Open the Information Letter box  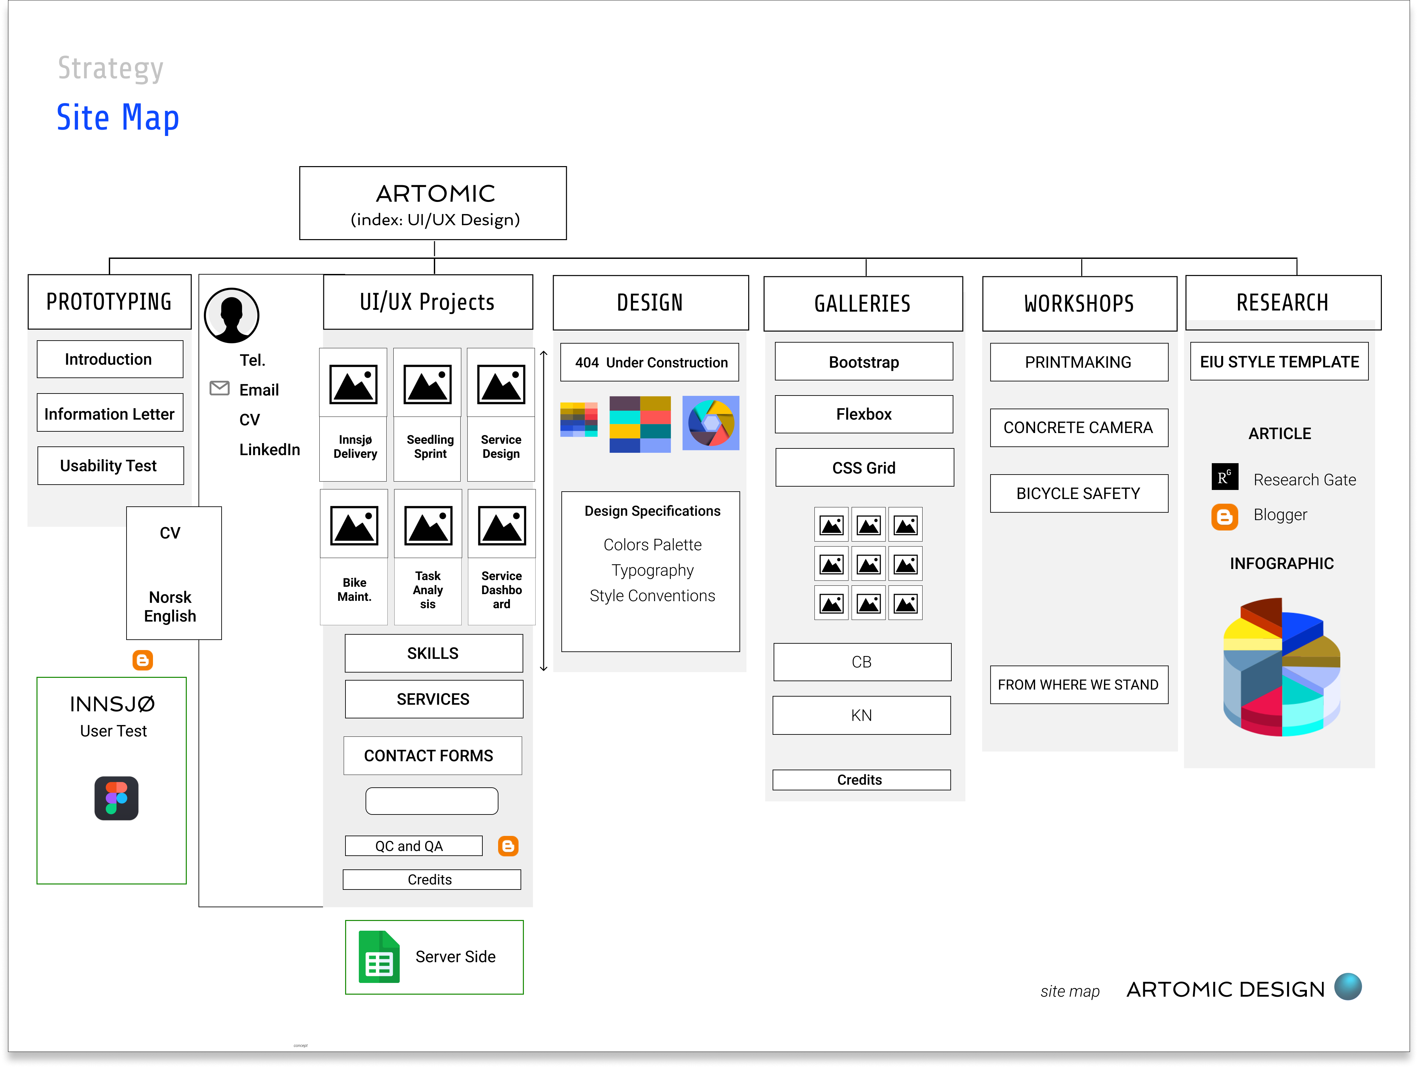[x=109, y=413]
